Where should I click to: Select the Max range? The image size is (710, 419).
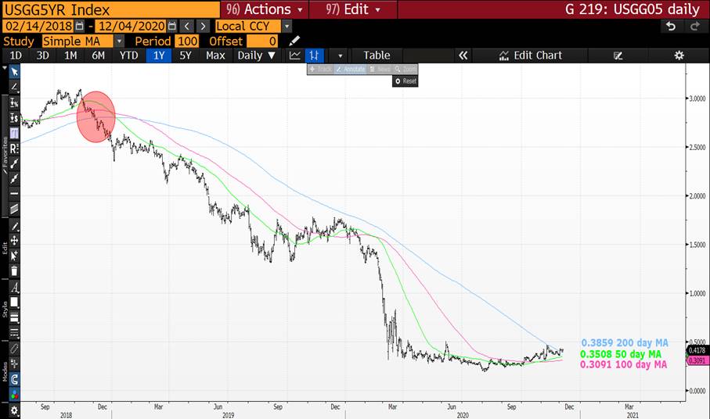point(215,56)
